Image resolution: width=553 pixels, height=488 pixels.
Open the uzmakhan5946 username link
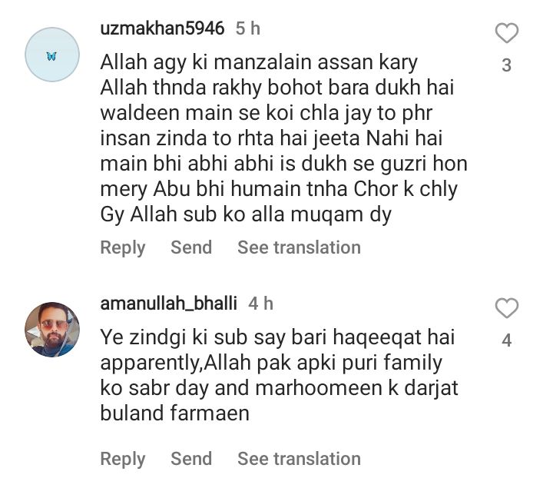(x=162, y=28)
